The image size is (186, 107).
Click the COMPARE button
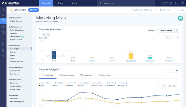(x=34, y=10)
